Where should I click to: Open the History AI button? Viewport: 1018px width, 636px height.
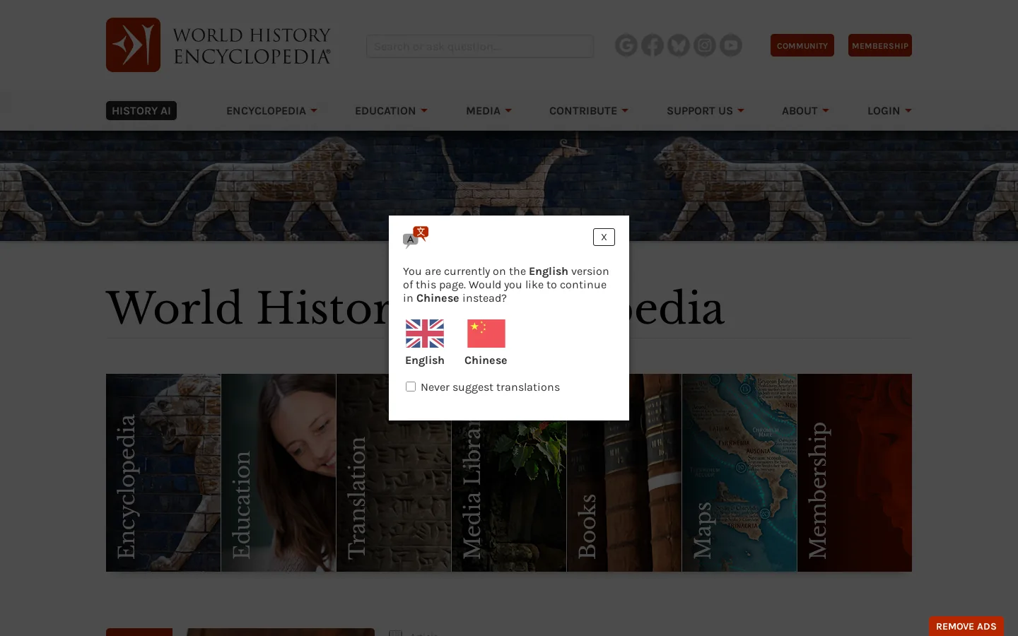[x=141, y=111]
